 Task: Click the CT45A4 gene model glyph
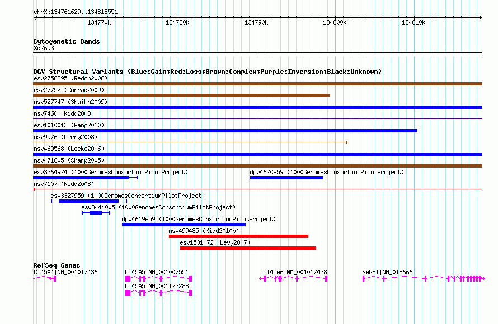44,279
